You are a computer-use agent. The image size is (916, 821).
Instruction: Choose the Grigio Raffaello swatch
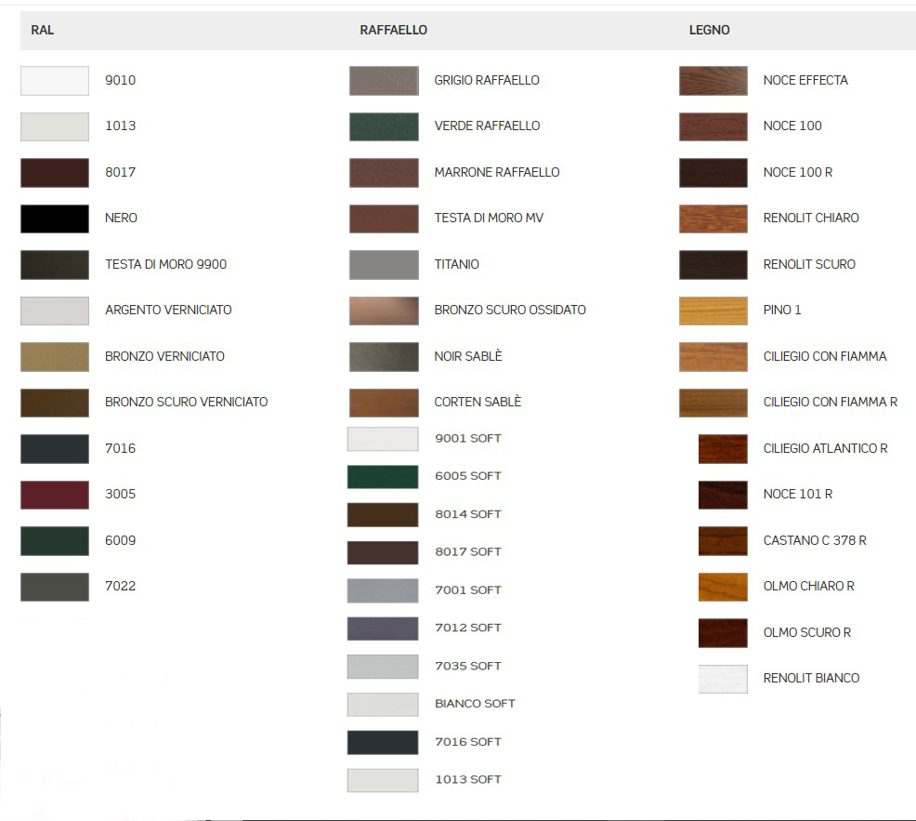click(x=384, y=81)
